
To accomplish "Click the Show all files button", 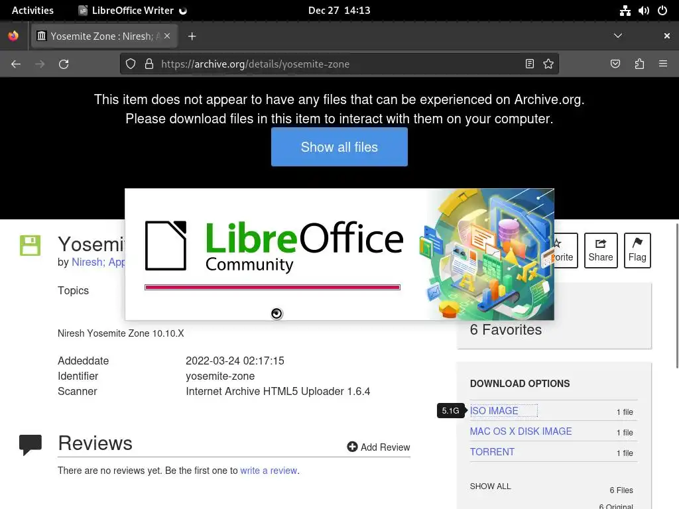I will 339,146.
